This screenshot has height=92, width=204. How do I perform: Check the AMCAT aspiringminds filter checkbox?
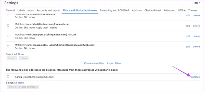click(8, 36)
